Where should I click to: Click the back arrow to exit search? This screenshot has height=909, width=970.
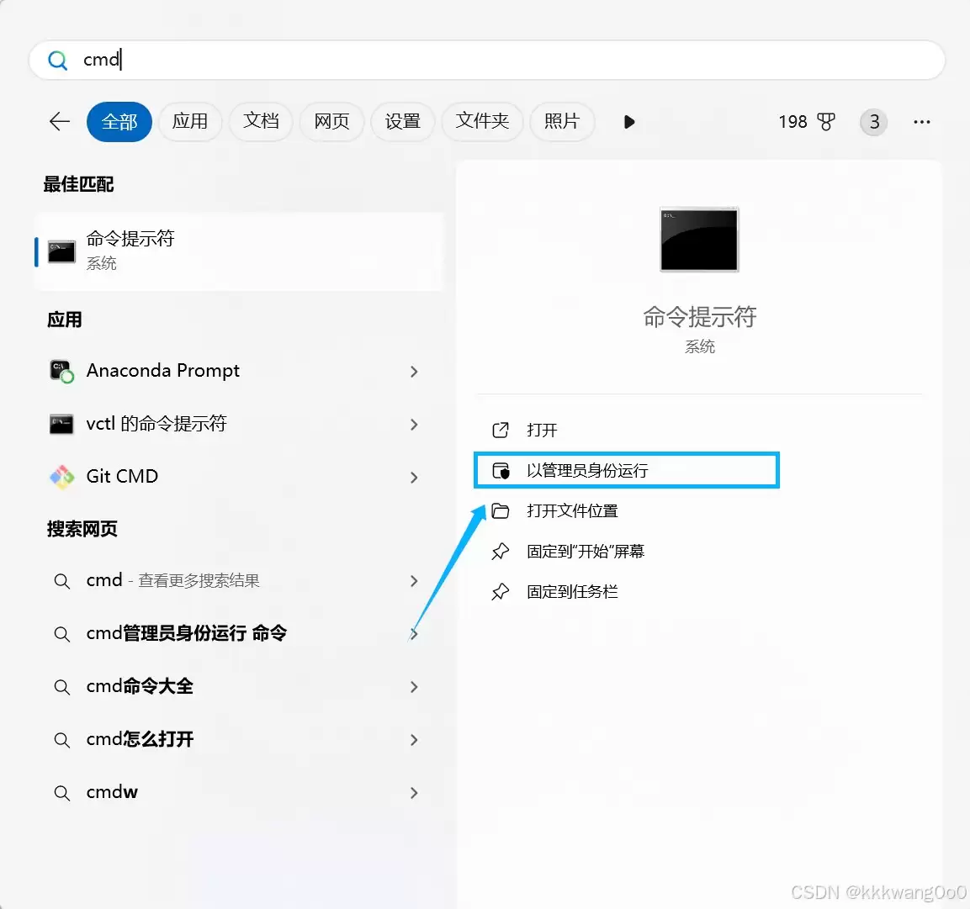click(59, 121)
